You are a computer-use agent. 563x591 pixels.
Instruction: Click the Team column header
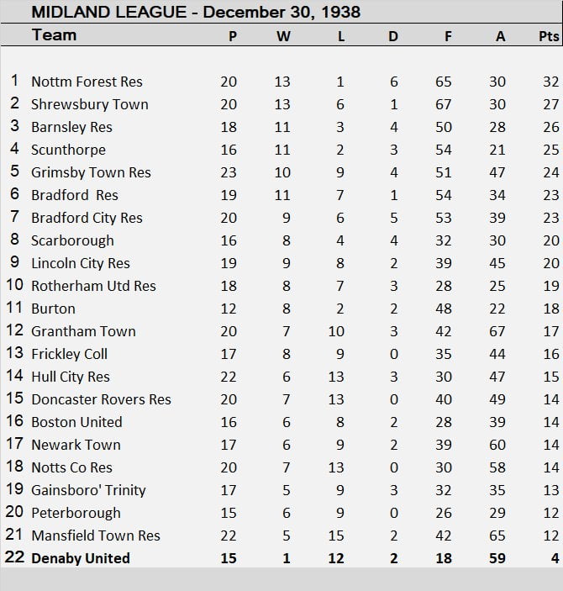tap(54, 35)
